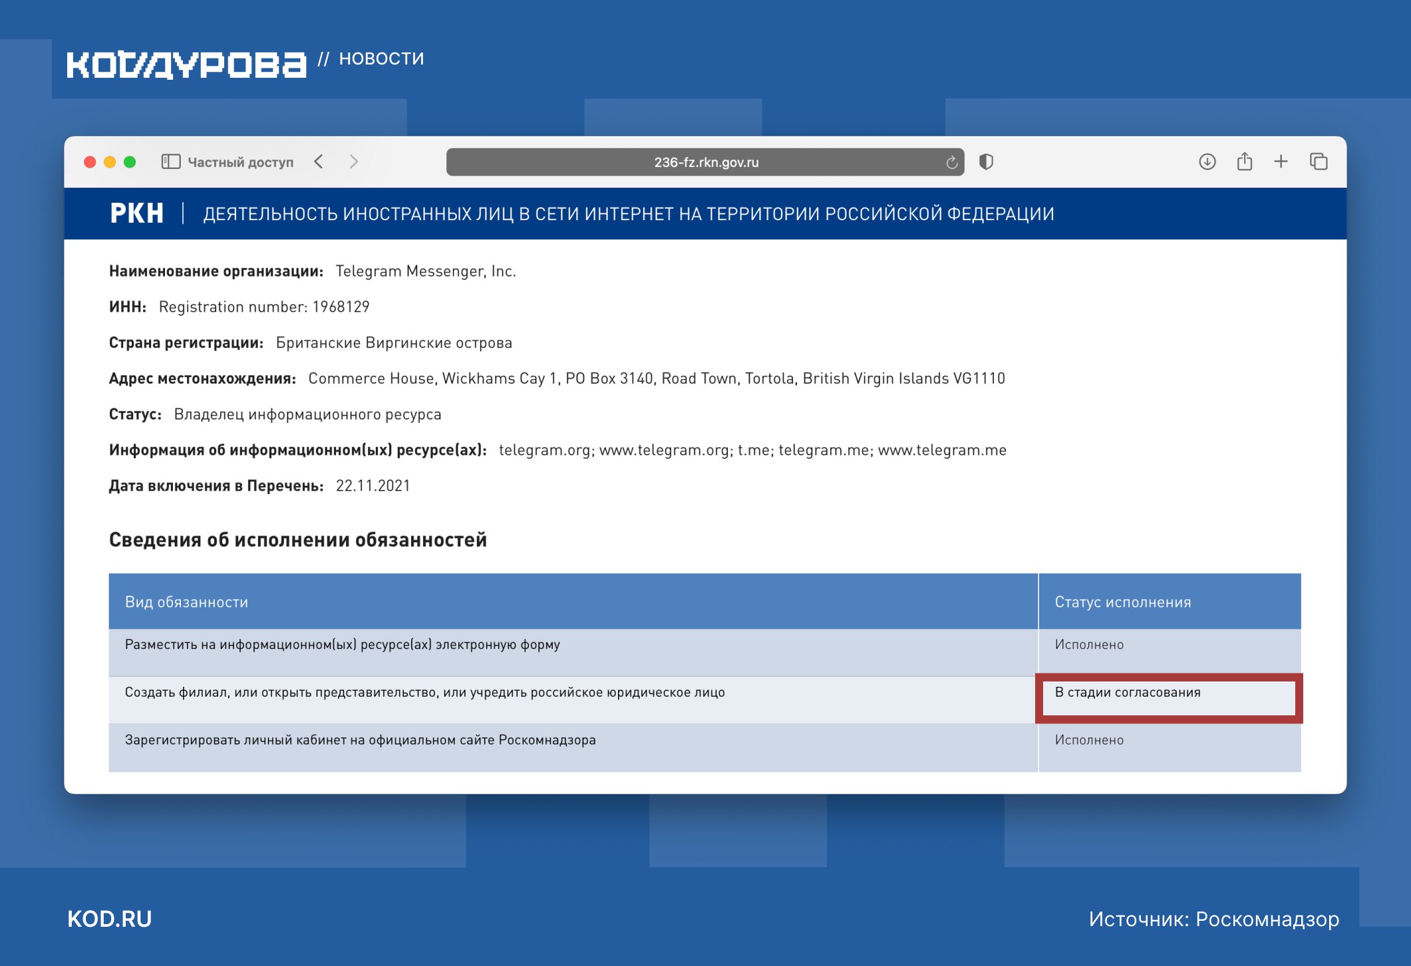Go forward with the right chevron
Screen dimensions: 1411x966
(354, 162)
